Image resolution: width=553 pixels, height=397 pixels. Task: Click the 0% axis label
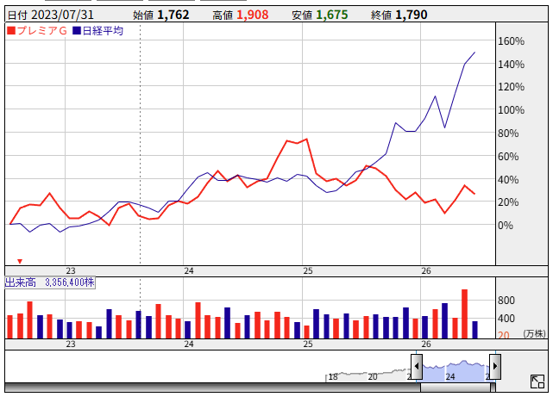[x=506, y=226]
